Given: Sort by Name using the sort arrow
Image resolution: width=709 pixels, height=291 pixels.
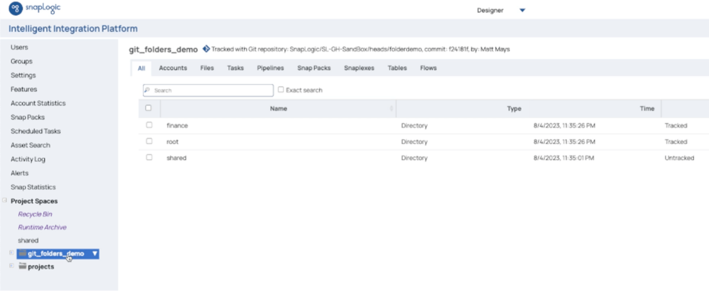Looking at the screenshot, I should click(x=392, y=108).
